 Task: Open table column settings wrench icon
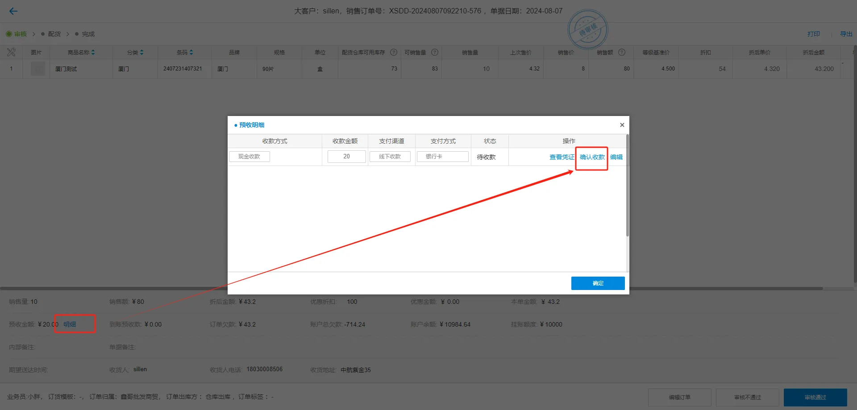(11, 52)
